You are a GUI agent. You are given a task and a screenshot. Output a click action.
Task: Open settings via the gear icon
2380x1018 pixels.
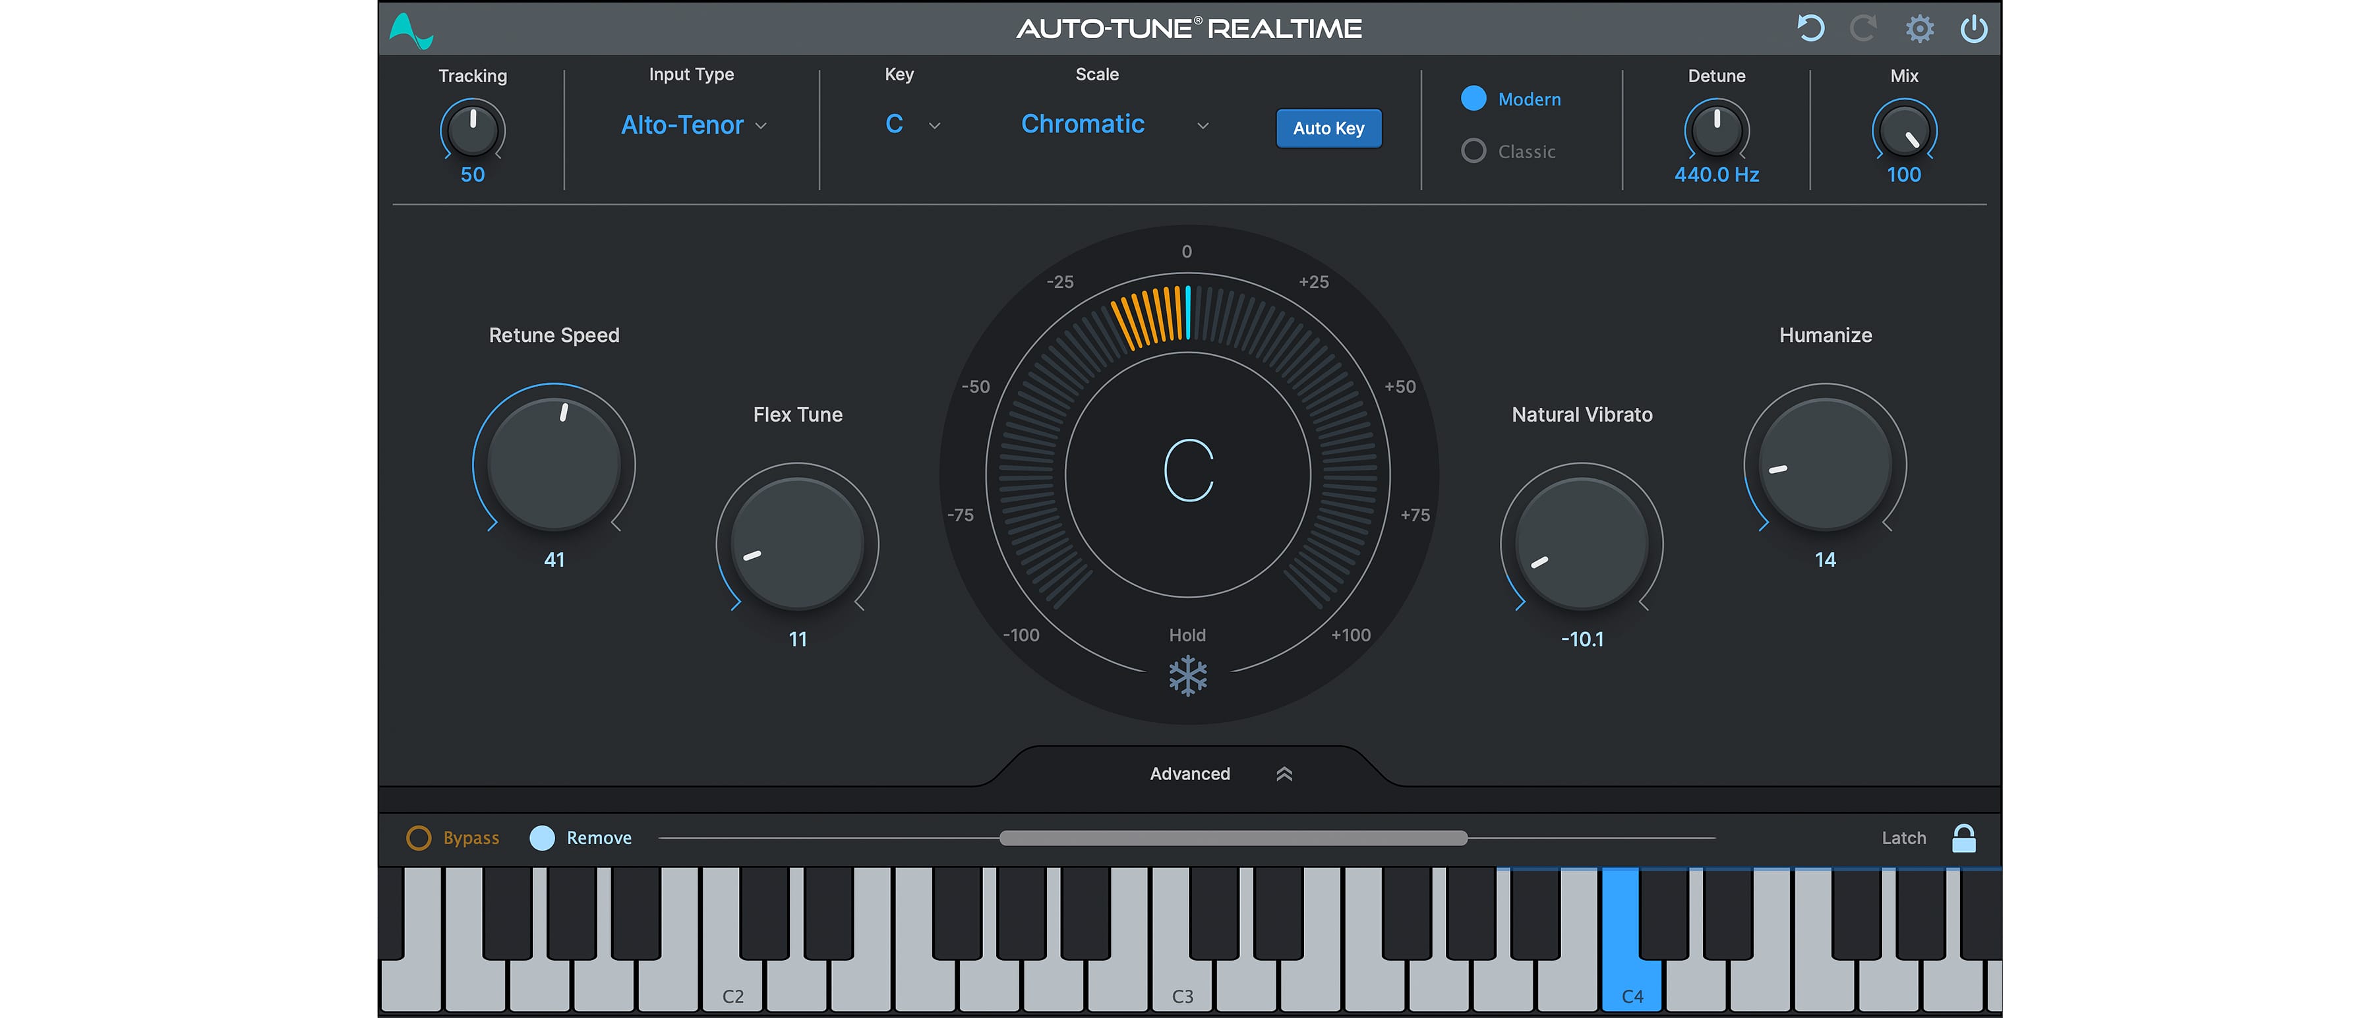(1919, 28)
